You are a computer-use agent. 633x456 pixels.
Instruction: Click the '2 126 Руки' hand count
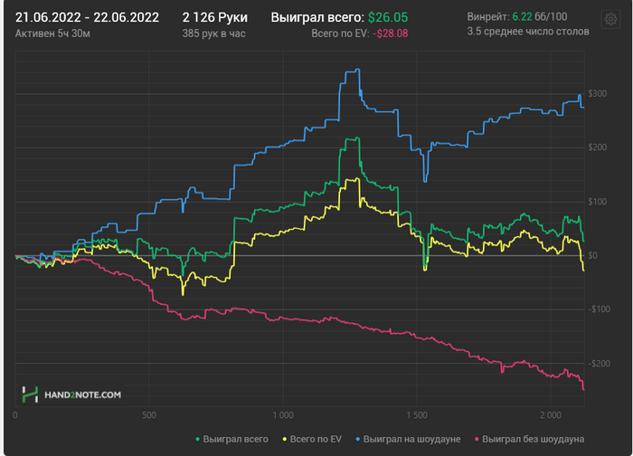(215, 17)
